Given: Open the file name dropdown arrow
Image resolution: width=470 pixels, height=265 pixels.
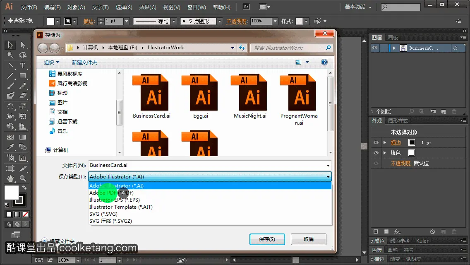Looking at the screenshot, I should tap(328, 165).
